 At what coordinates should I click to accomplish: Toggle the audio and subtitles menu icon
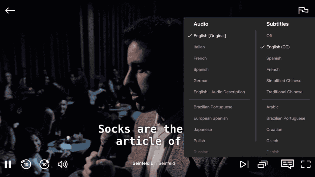coord(287,164)
